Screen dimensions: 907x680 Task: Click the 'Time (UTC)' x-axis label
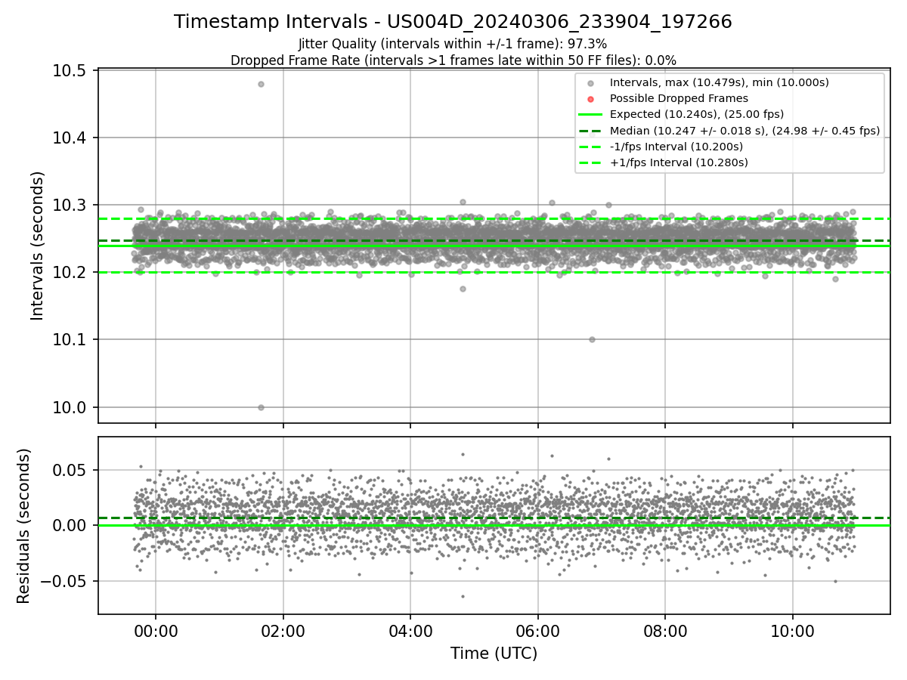[494, 654]
